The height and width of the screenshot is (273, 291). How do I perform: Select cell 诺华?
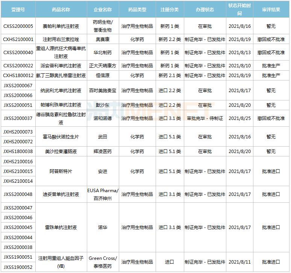103,227
